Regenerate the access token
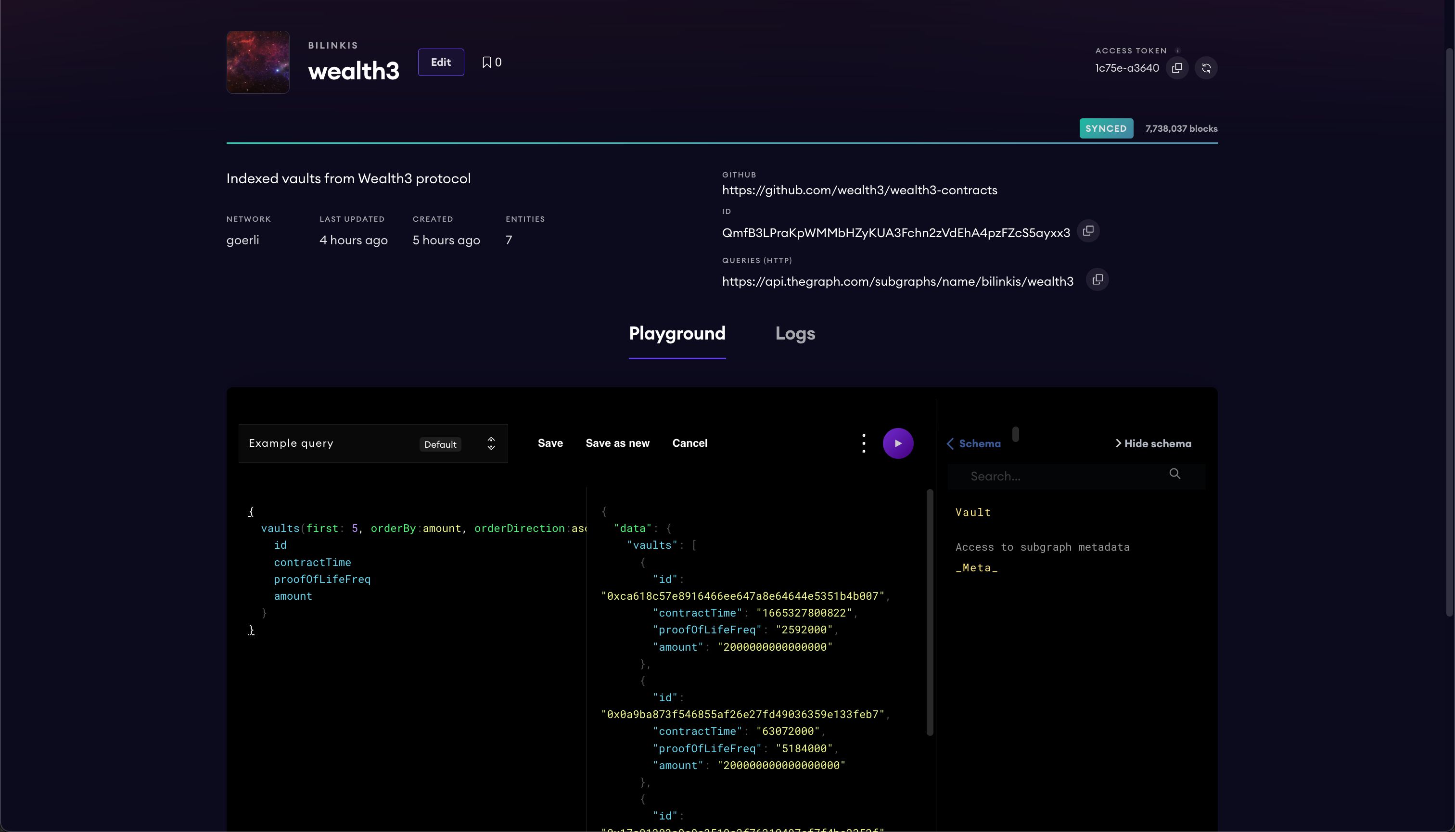 pyautogui.click(x=1206, y=68)
